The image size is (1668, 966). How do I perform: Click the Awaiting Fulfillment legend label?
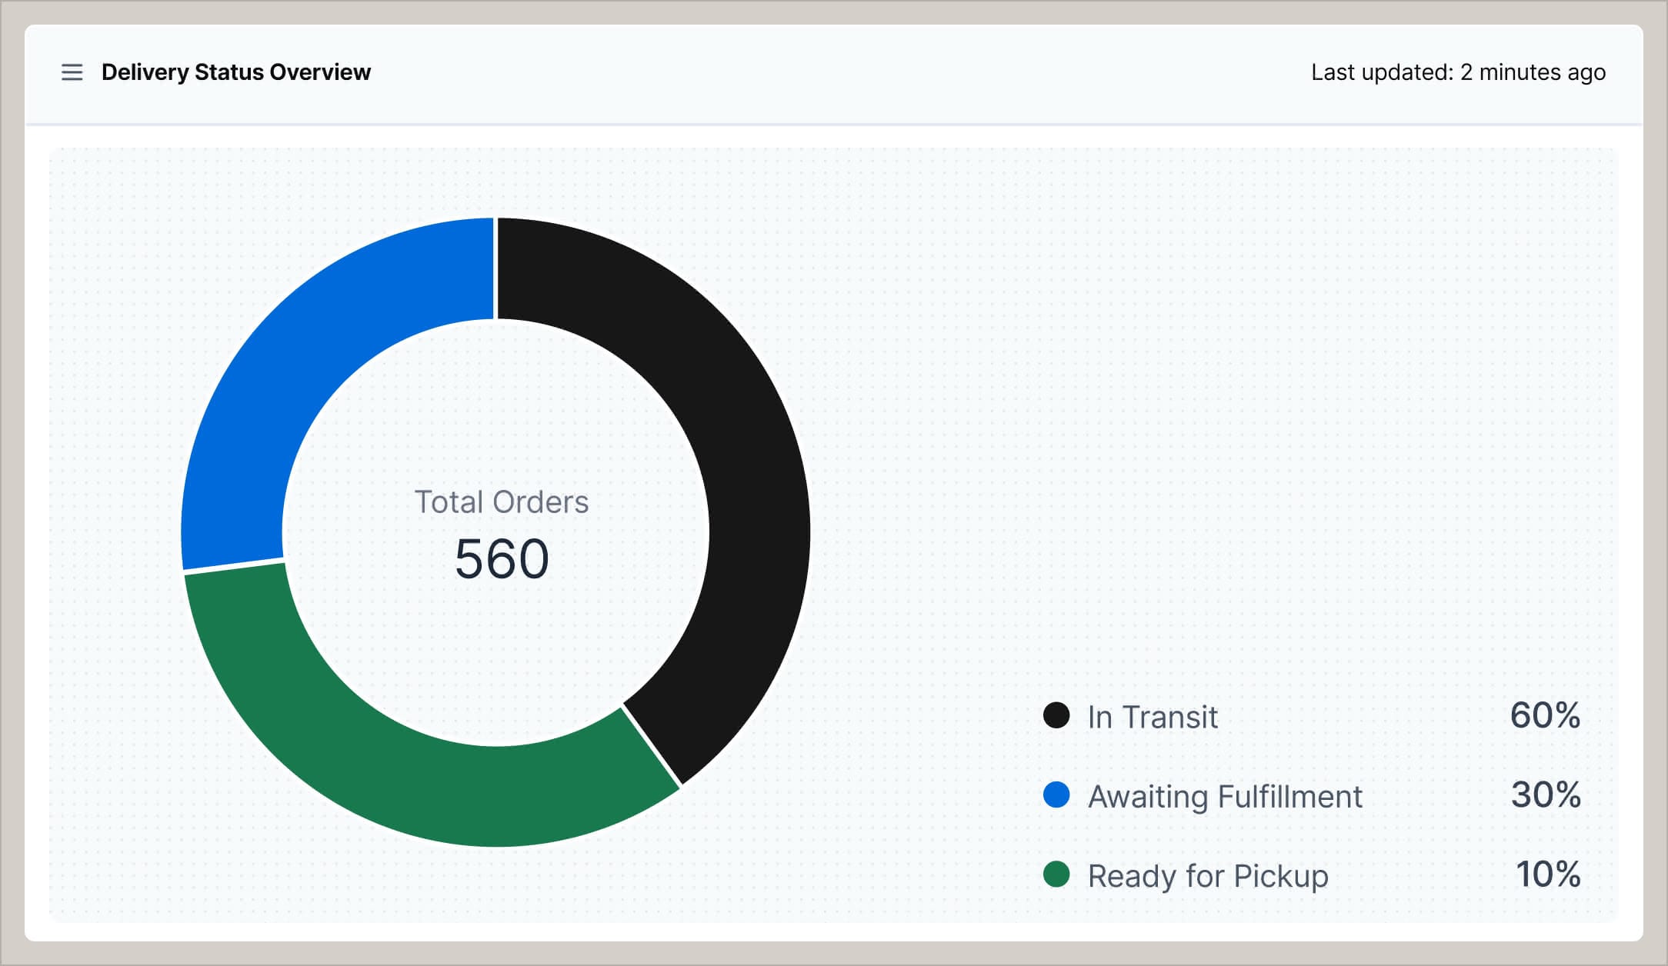(x=1224, y=797)
